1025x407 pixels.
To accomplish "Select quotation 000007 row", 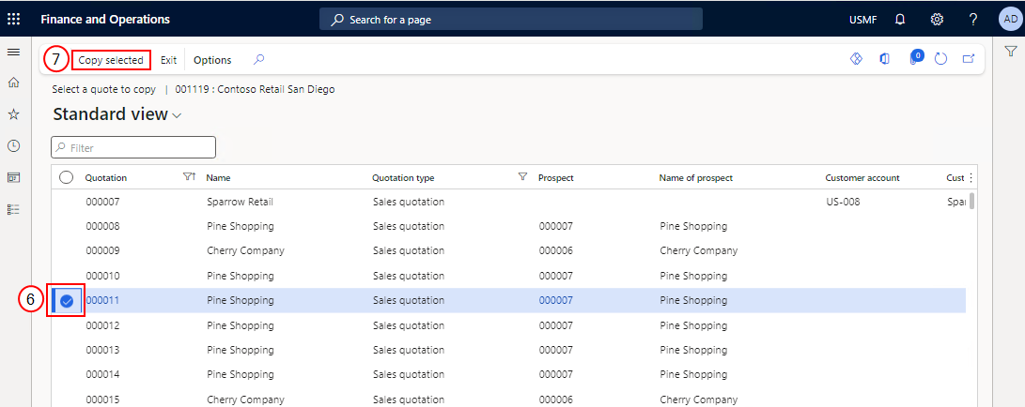I will (x=508, y=202).
